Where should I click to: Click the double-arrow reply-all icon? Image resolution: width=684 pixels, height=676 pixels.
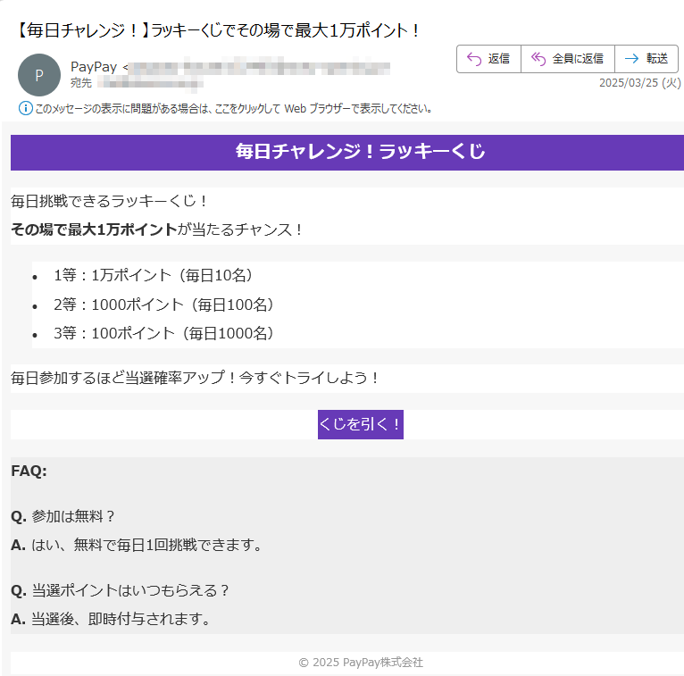(x=538, y=58)
